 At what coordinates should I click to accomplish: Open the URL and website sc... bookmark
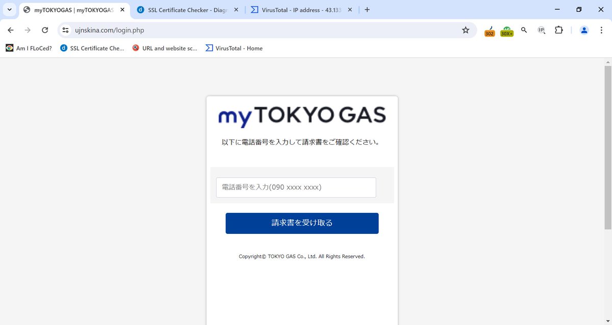pos(165,48)
